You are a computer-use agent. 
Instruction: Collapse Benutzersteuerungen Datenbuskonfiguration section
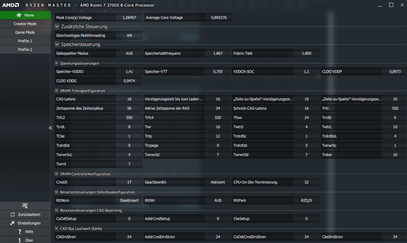click(57, 192)
